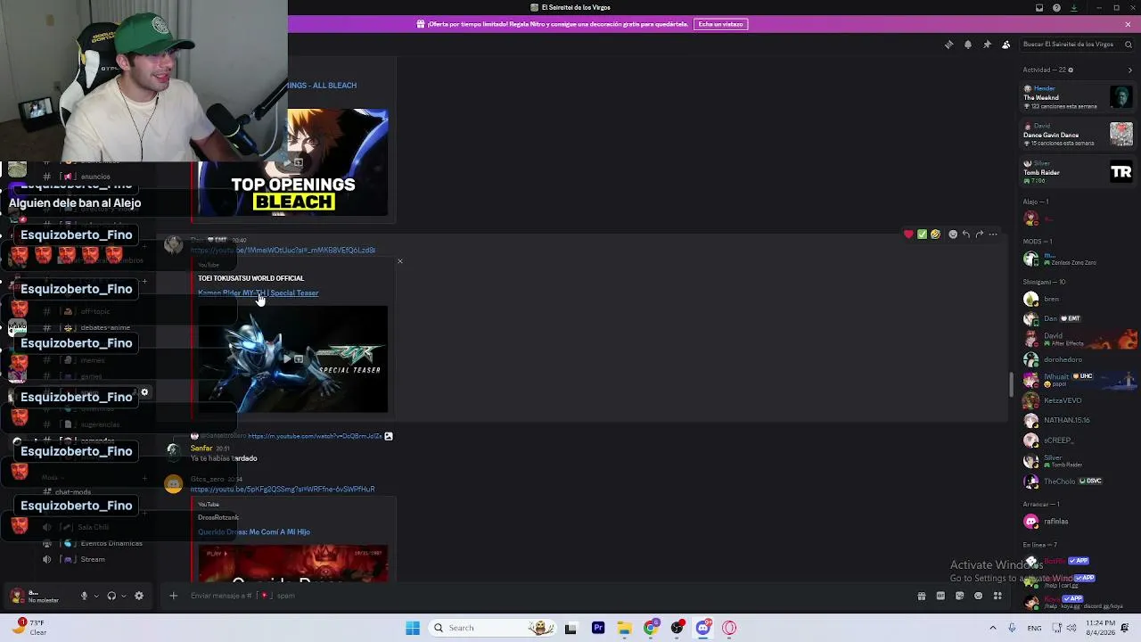Toggle the member list icon
1141x642 pixels.
[x=1006, y=45]
